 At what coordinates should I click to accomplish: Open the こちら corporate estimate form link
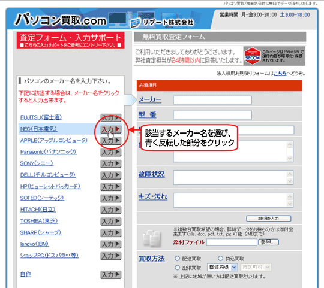point(280,74)
